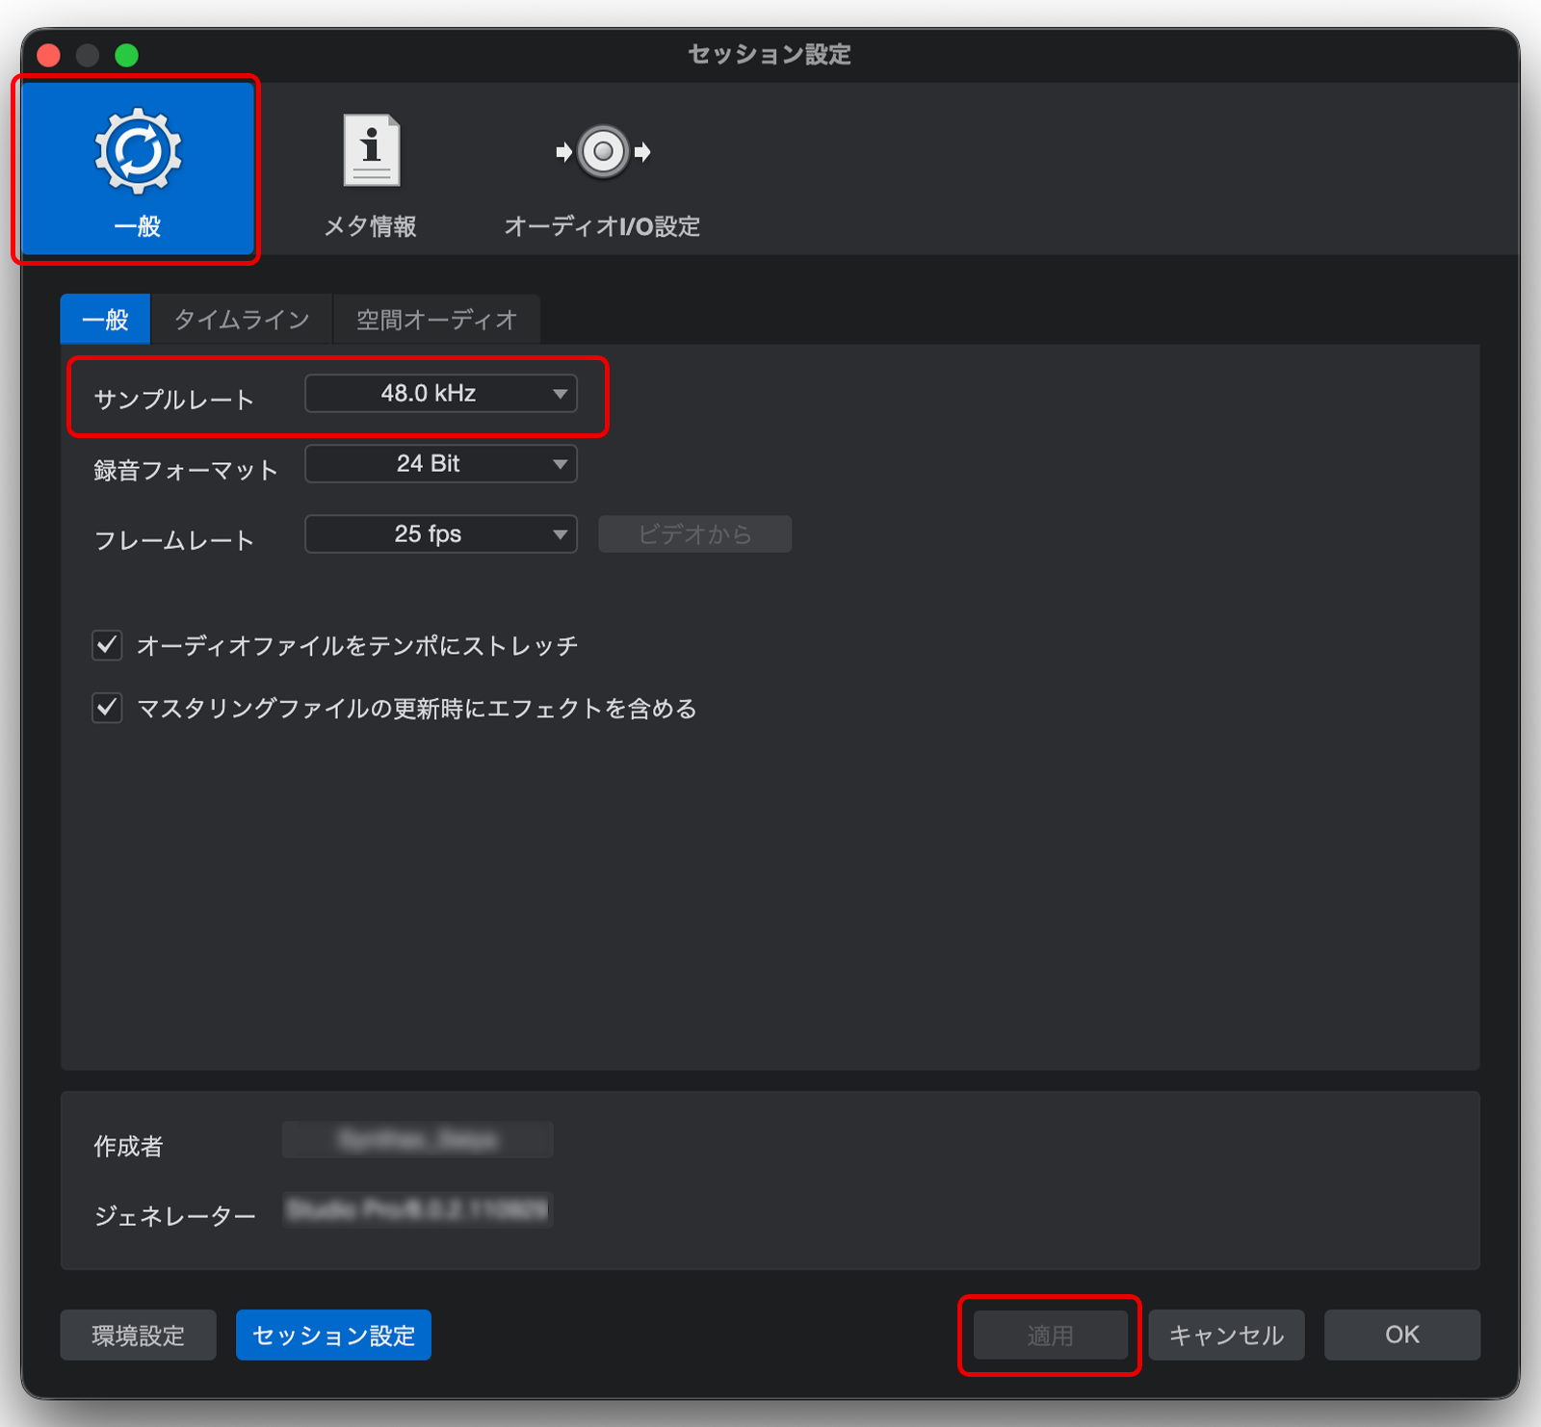Click the red close window button

[49, 55]
